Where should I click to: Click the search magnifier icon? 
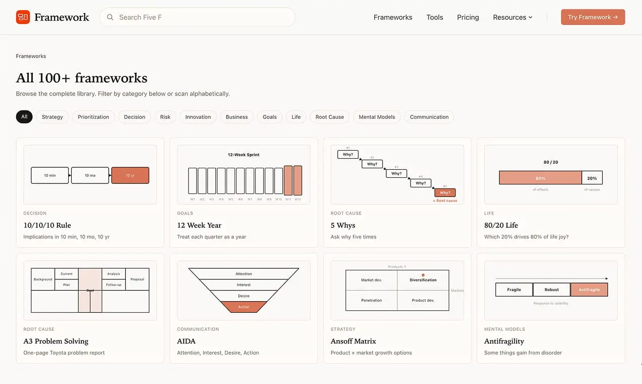point(110,17)
